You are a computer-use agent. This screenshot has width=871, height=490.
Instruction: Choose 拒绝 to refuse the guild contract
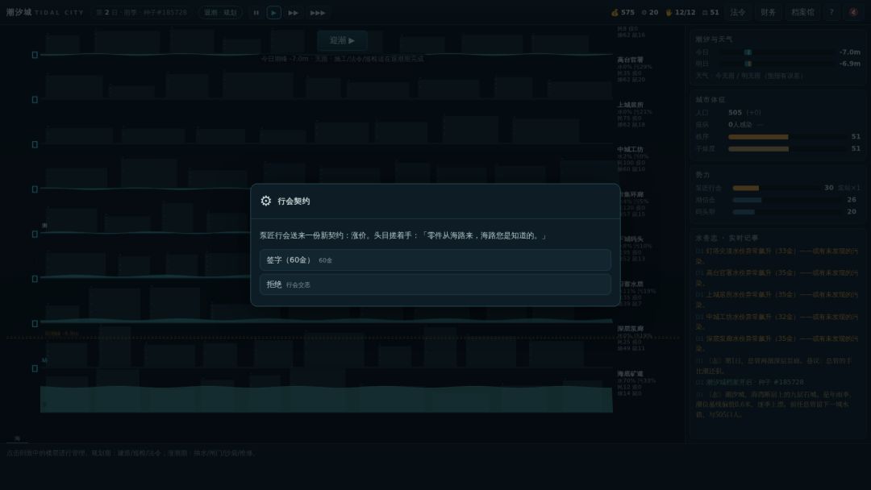point(435,284)
